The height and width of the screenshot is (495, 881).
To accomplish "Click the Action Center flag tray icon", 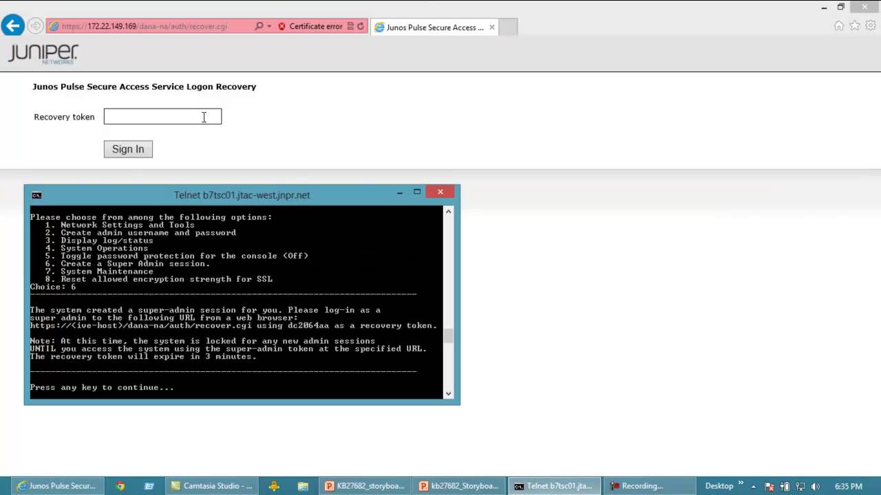I will [770, 487].
